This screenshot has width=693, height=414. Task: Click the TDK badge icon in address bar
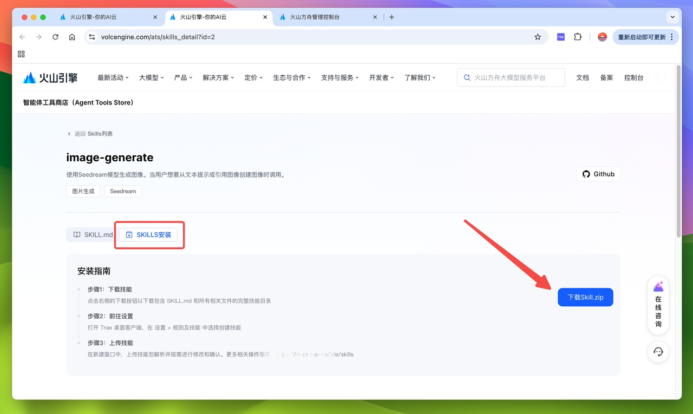pos(560,37)
